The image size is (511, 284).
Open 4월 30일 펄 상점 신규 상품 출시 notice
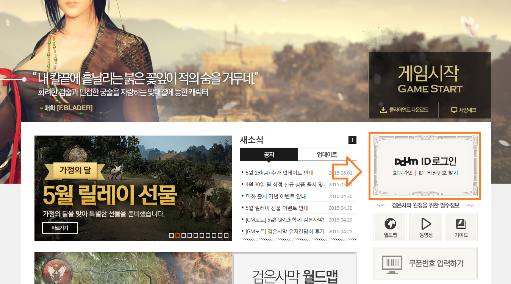point(286,185)
